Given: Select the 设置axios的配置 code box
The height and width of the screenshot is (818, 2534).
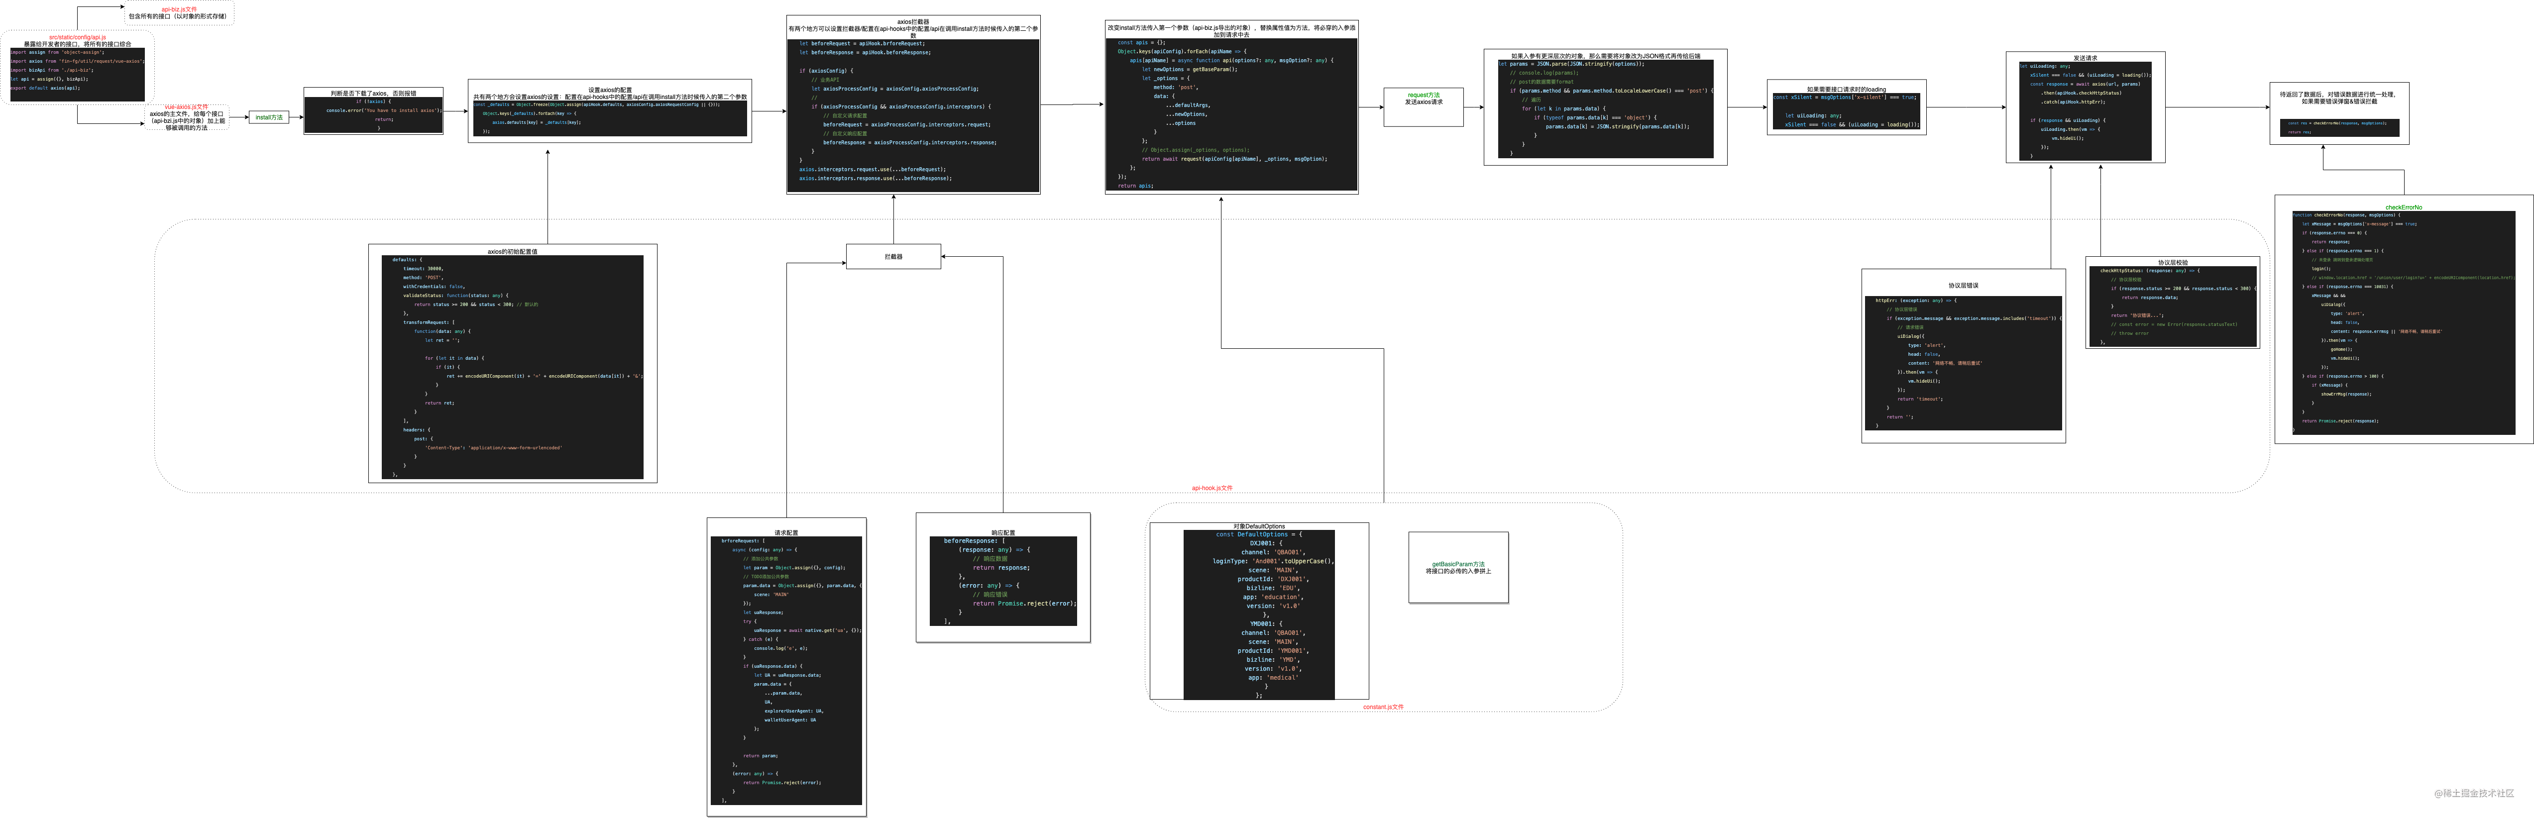Looking at the screenshot, I should click(610, 117).
